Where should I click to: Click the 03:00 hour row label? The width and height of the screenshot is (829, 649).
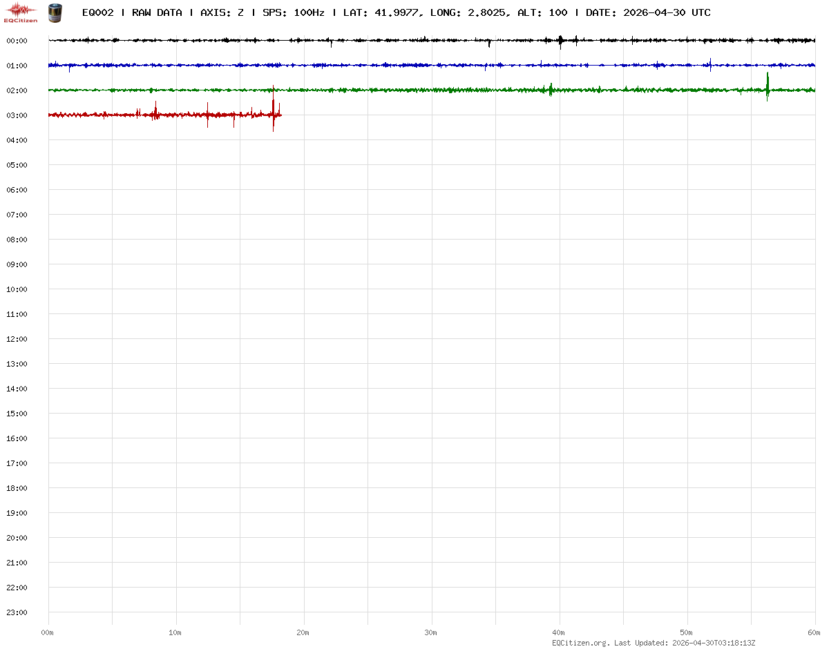[x=17, y=115]
